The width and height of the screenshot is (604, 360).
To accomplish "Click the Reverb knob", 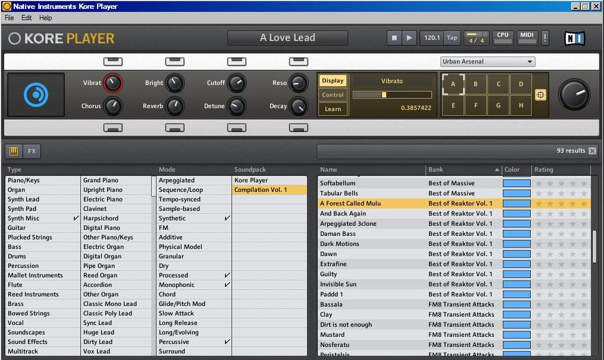I will coord(174,106).
